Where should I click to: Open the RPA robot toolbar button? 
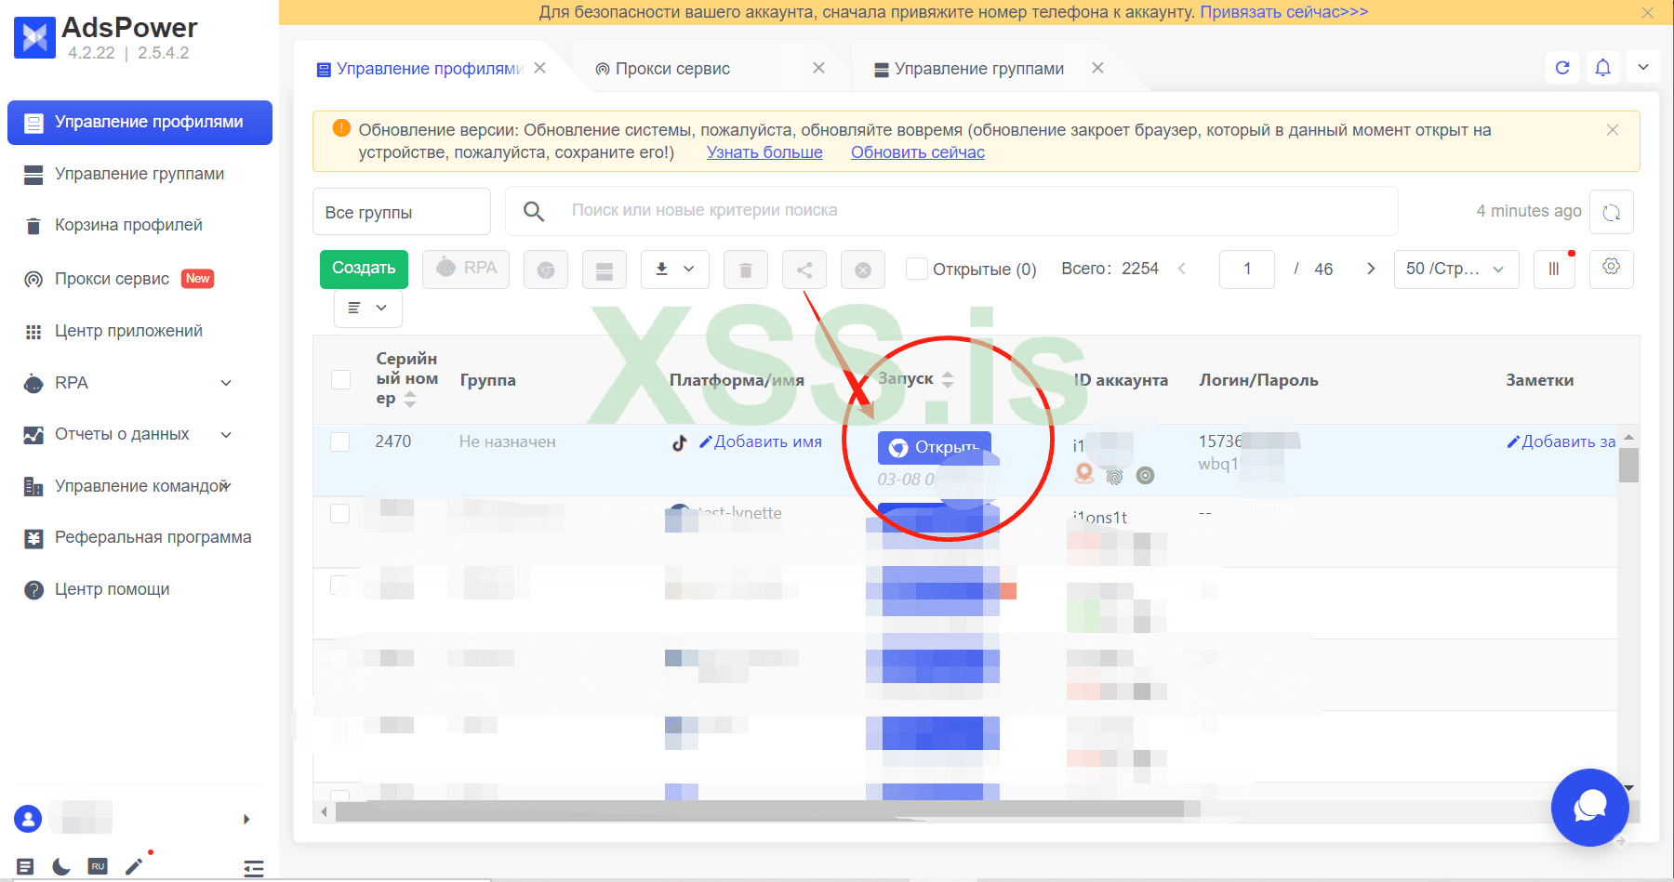pyautogui.click(x=466, y=269)
